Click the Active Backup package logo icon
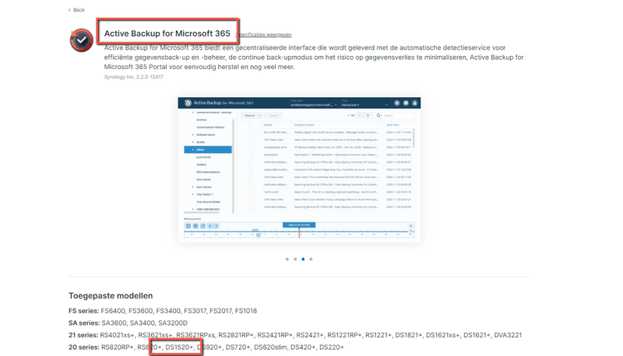Screen dimensions: 623x356 point(82,40)
